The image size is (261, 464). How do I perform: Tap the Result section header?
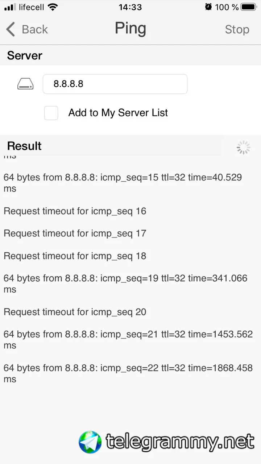pyautogui.click(x=24, y=146)
